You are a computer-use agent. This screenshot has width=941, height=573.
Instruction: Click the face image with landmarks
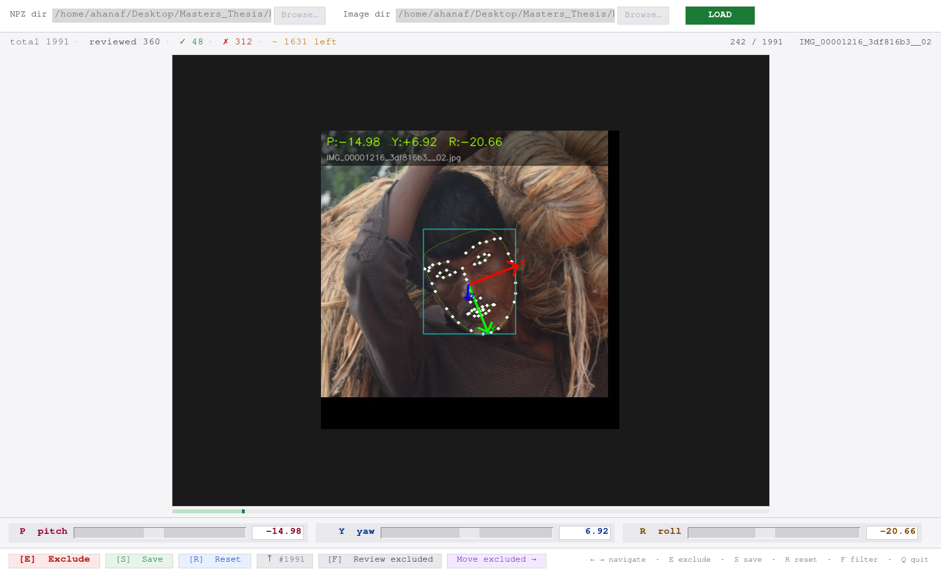[x=470, y=280]
